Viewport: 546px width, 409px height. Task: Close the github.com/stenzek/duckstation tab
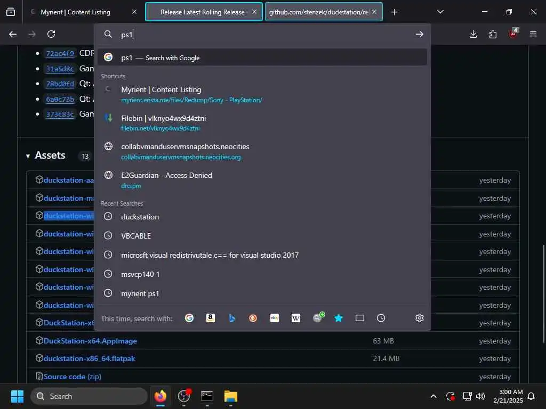point(374,12)
